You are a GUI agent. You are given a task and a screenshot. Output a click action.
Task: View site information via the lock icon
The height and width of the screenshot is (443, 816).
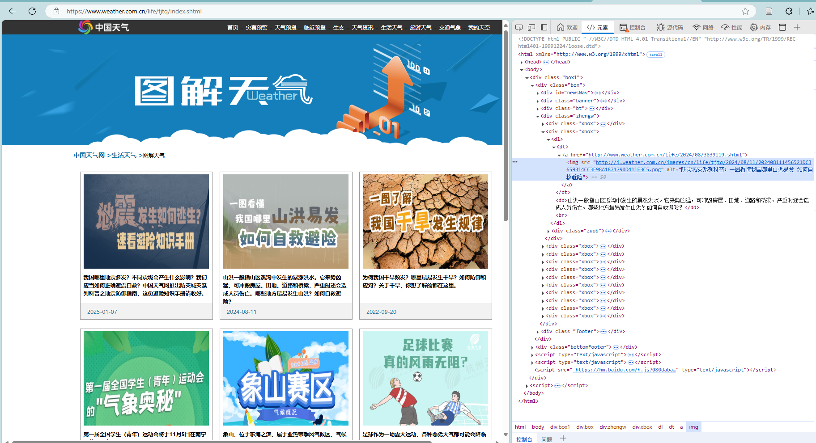tap(56, 11)
